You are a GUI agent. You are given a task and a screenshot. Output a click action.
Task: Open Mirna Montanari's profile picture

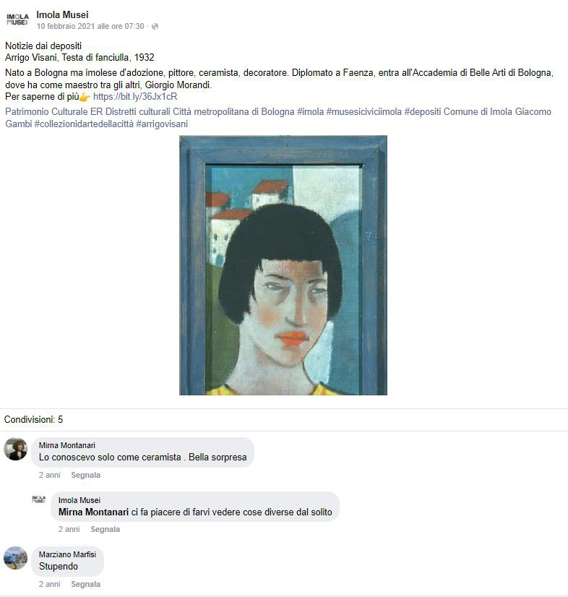(16, 449)
